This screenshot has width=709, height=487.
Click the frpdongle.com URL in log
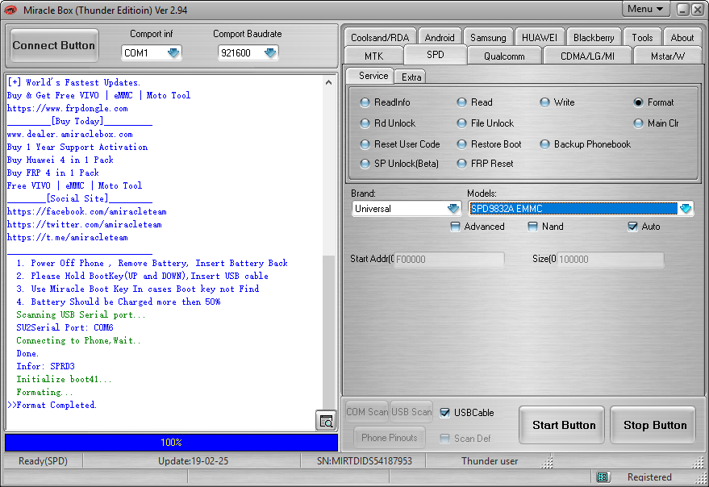click(x=68, y=109)
